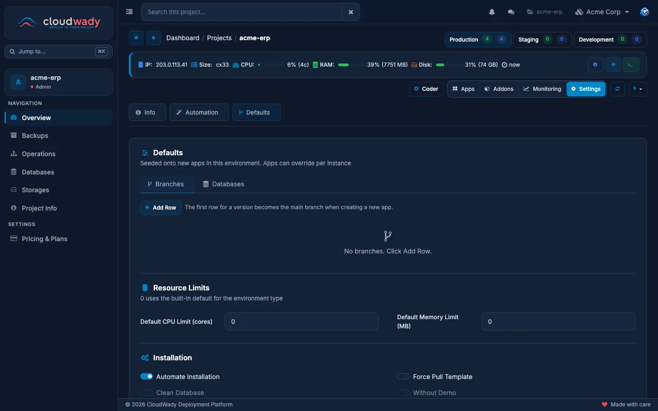The width and height of the screenshot is (658, 411).
Task: Click the server info icon button
Action: coord(595,65)
